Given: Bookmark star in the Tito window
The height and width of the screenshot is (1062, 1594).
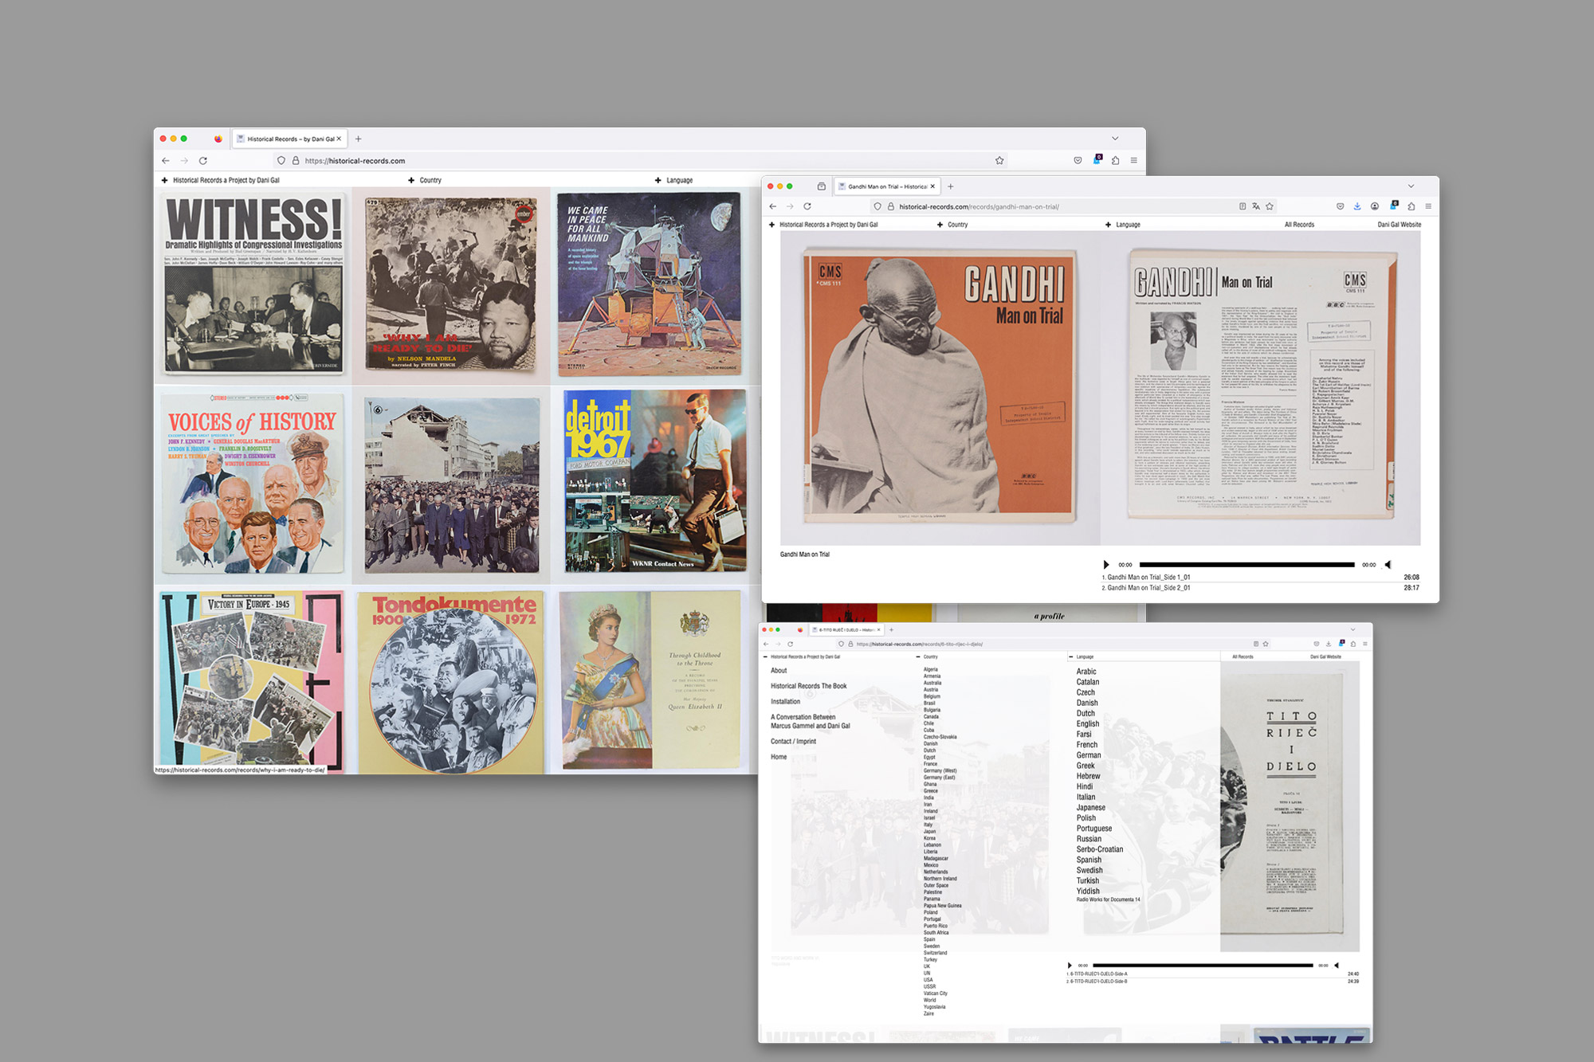Looking at the screenshot, I should pyautogui.click(x=1266, y=644).
